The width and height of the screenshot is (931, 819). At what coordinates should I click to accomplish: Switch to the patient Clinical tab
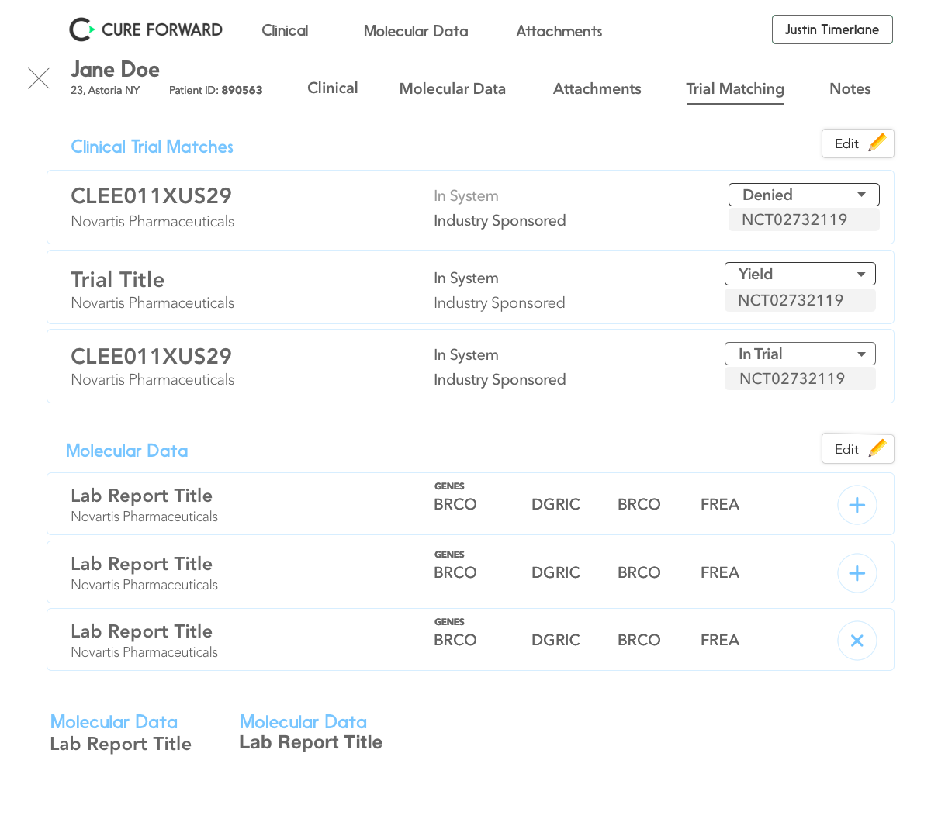click(333, 88)
